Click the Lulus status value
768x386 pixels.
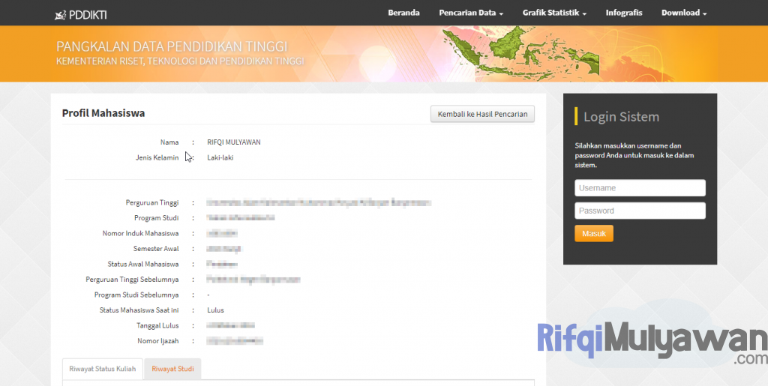[x=215, y=310]
